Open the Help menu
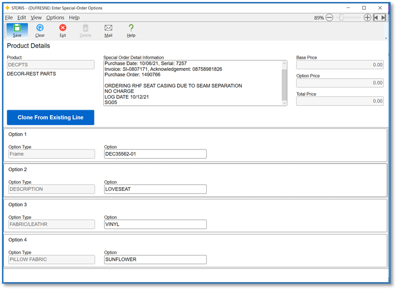The width and height of the screenshot is (397, 290). (74, 17)
